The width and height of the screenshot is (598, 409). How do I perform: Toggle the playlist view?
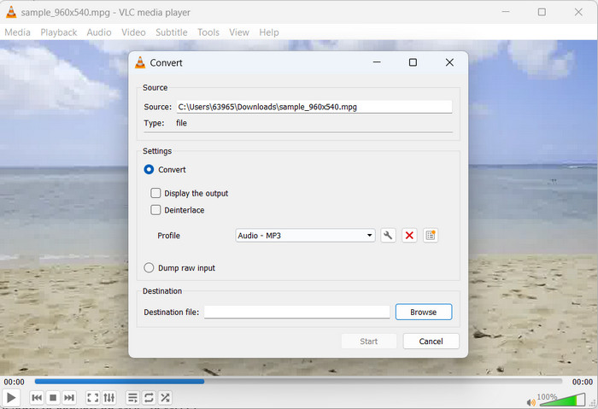pos(132,398)
